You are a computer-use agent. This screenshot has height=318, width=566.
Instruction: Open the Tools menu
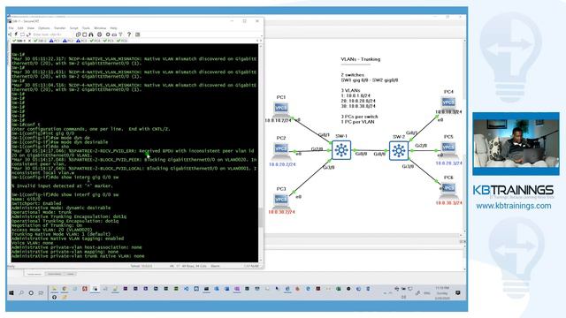tap(86, 28)
